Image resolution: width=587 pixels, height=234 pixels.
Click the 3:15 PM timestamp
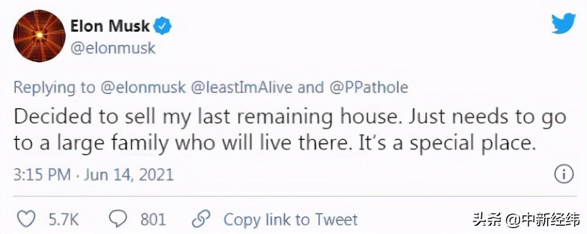click(42, 175)
